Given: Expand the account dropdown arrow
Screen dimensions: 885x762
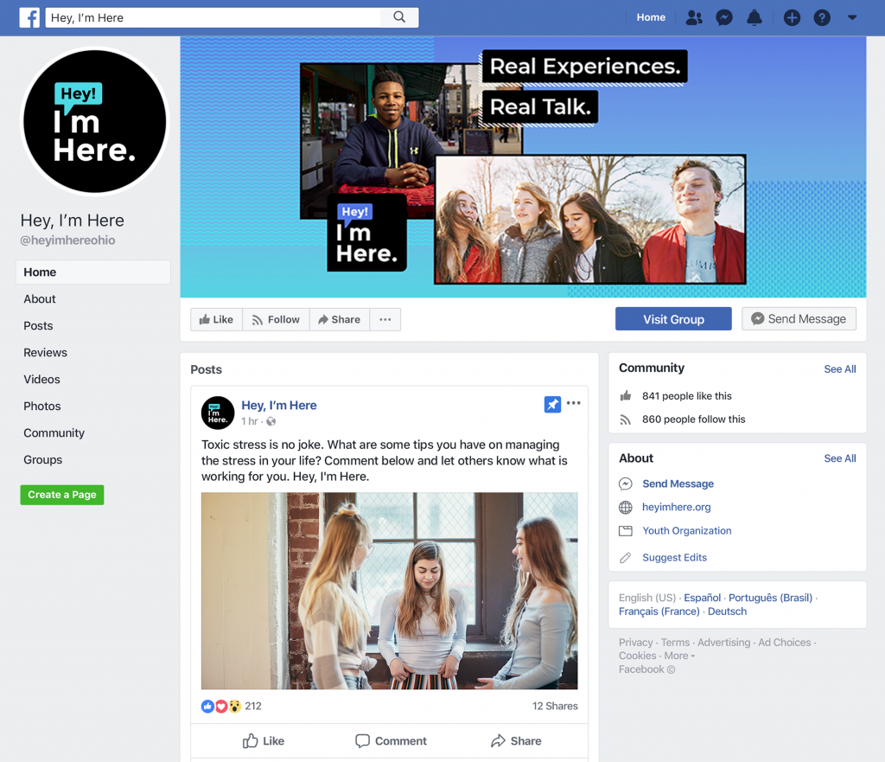Looking at the screenshot, I should pyautogui.click(x=852, y=17).
